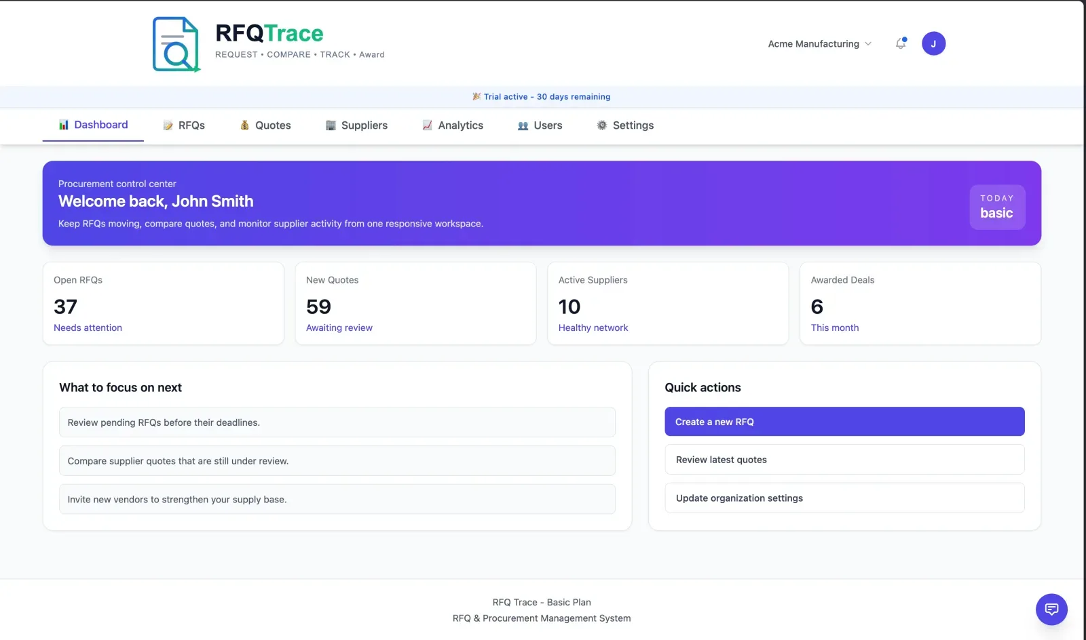Click the RFQTrace brand title text

(x=269, y=33)
